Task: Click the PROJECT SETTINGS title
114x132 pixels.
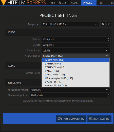Action: [x=58, y=15]
